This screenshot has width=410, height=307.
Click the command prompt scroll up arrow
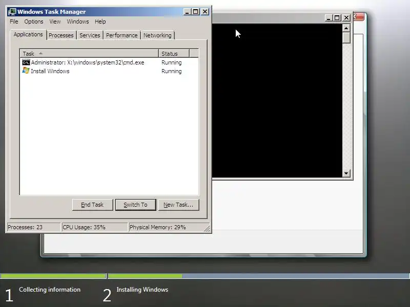coord(346,28)
